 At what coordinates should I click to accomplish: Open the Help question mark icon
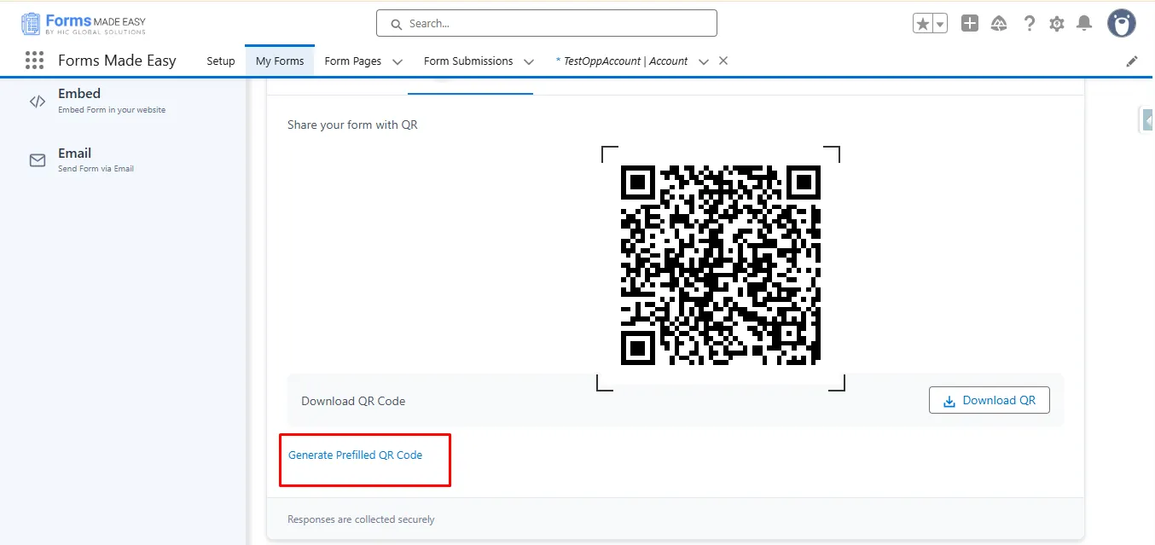pos(1030,24)
